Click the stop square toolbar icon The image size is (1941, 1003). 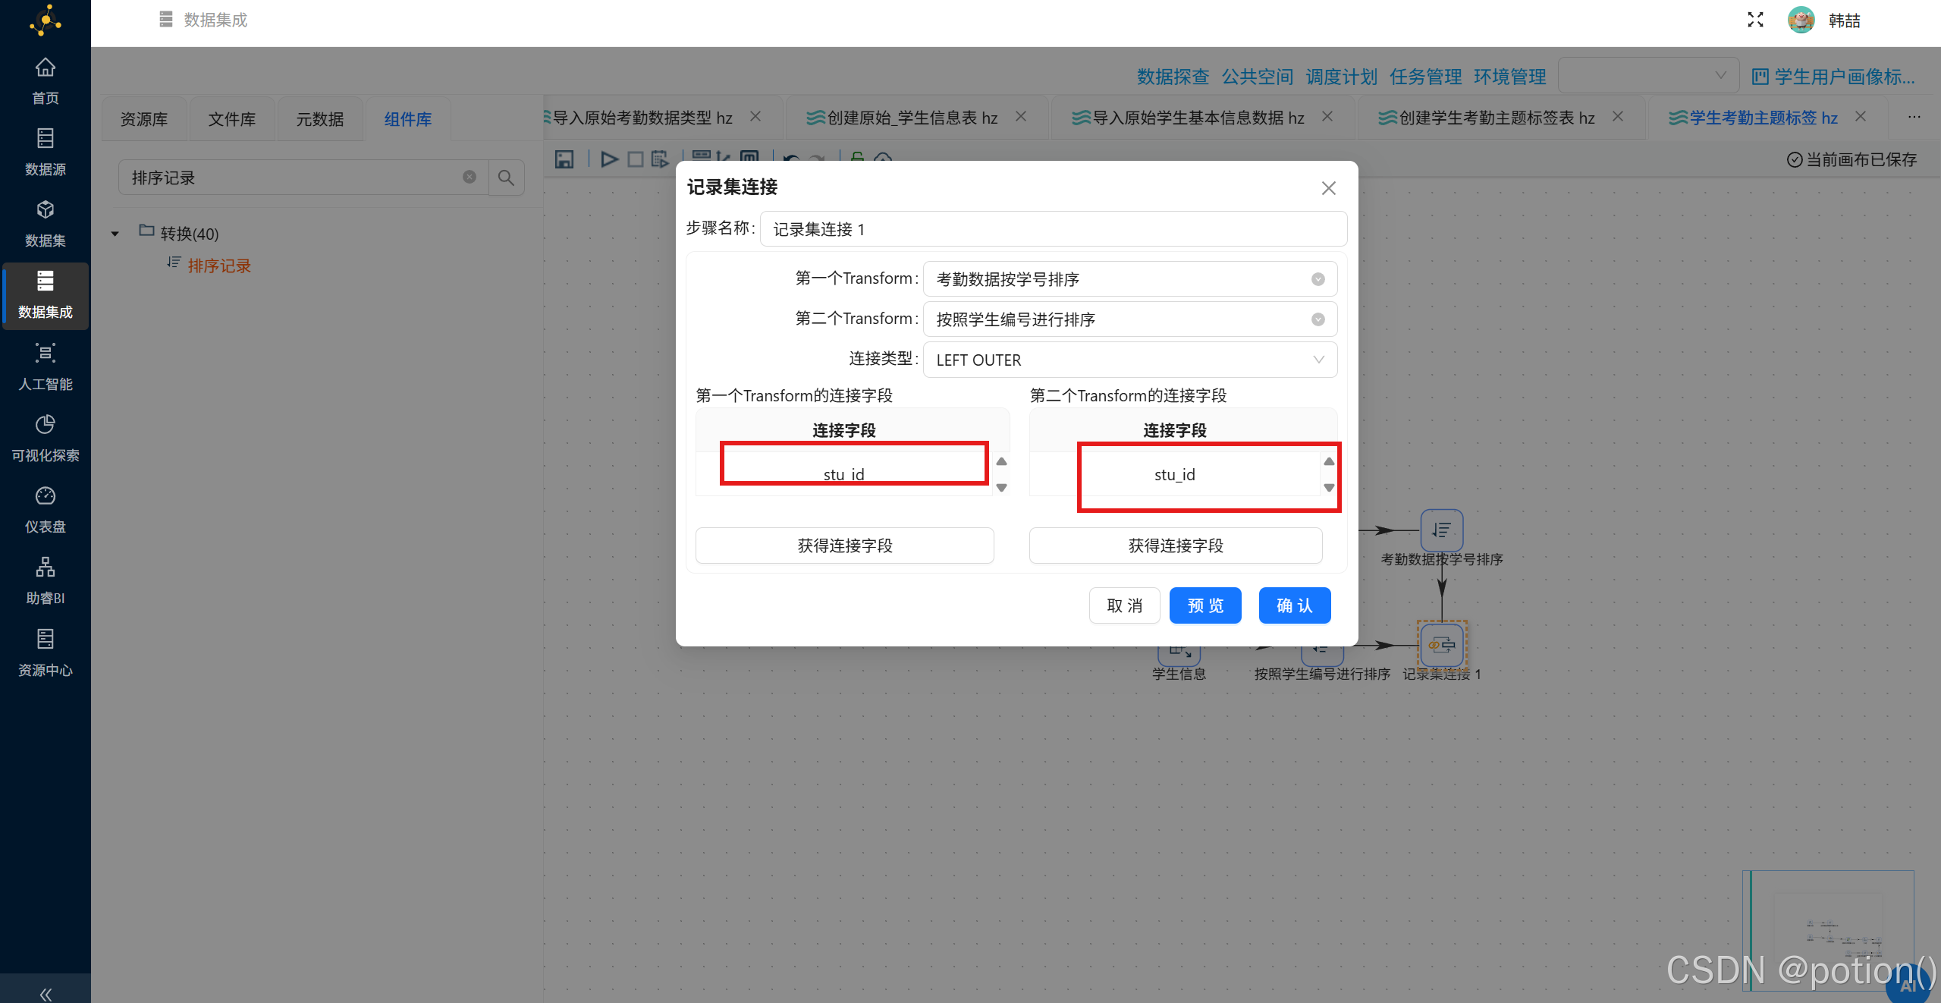[x=636, y=159]
